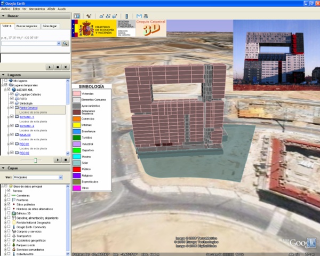Click the add placemark toolbar icon

click(89, 17)
